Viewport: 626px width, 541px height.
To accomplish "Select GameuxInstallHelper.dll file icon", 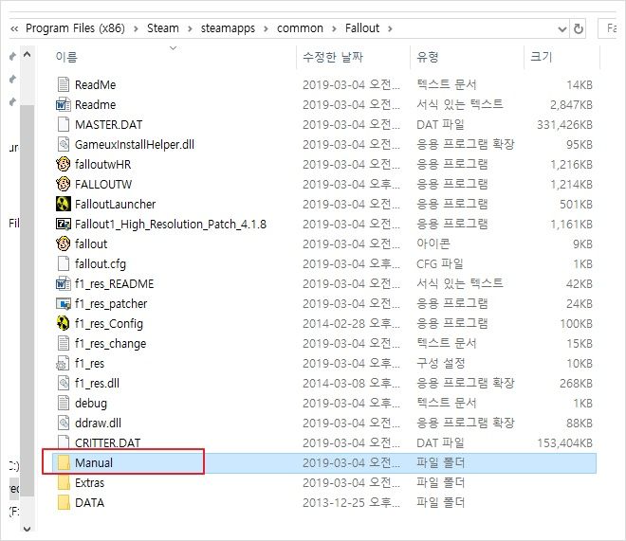I will click(64, 144).
